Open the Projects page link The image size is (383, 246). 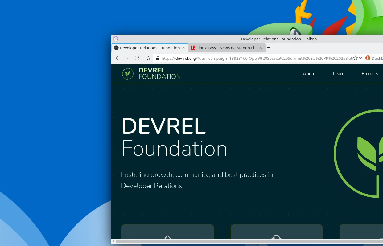click(x=370, y=74)
